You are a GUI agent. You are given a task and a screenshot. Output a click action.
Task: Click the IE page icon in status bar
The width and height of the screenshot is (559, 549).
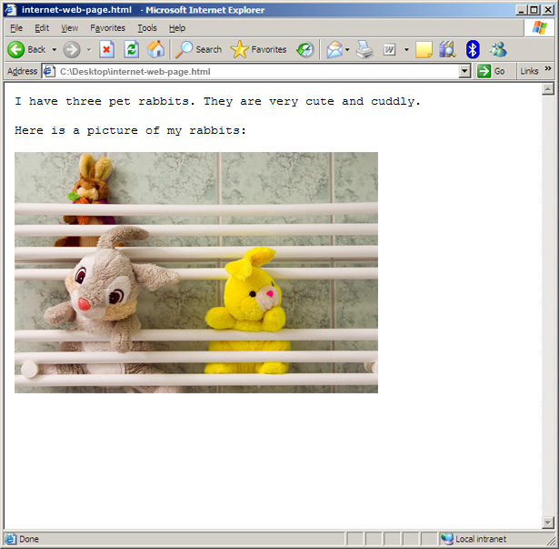point(10,539)
